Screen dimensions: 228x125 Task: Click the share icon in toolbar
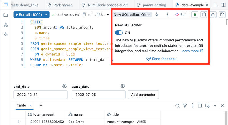click(213, 14)
